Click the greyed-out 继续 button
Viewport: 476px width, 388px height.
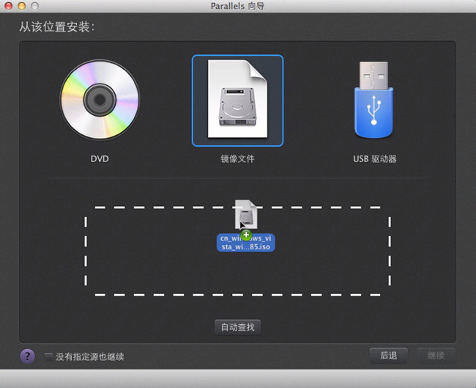[436, 356]
